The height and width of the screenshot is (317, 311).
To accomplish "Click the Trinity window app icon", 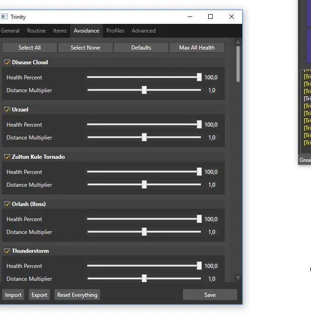I will 4,17.
